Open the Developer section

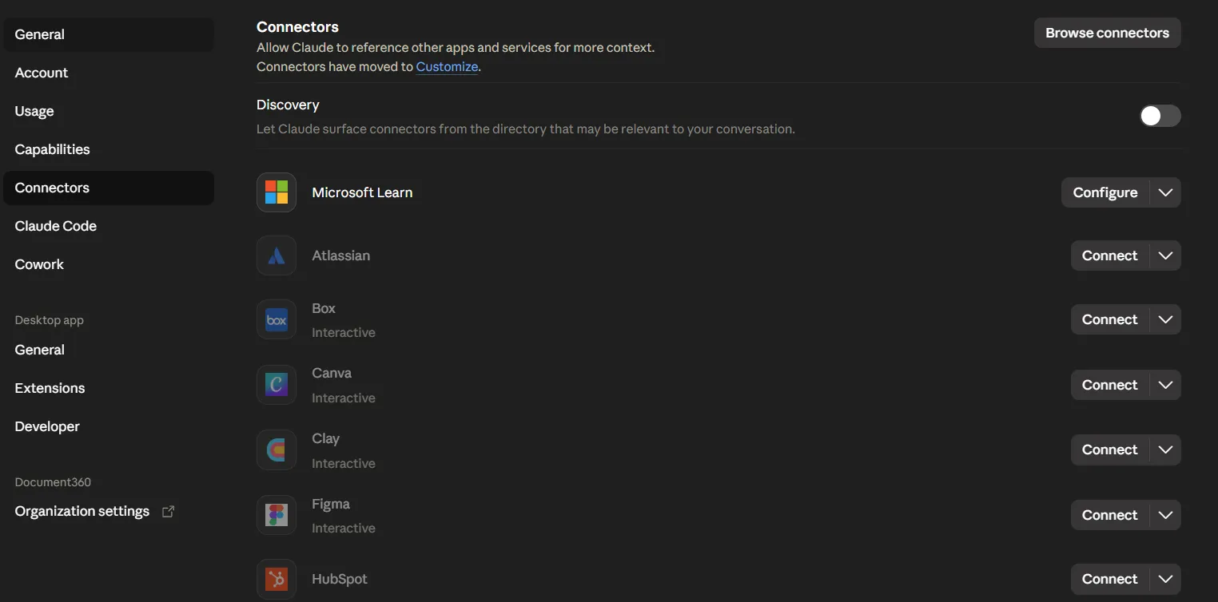(x=109, y=426)
